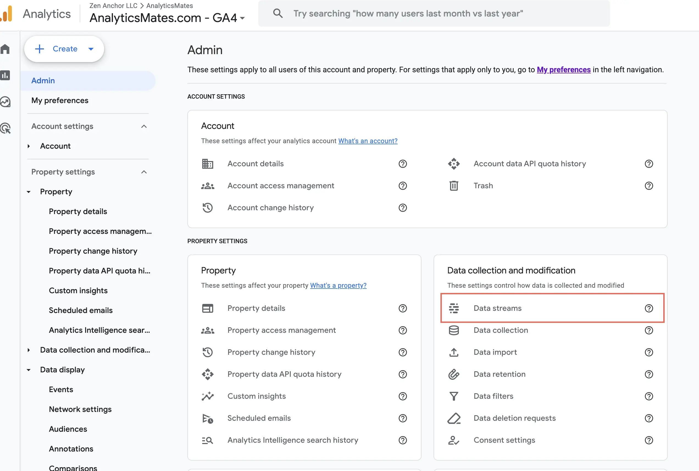This screenshot has height=471, width=699.
Task: Collapse the Property tree item
Action: (29, 192)
